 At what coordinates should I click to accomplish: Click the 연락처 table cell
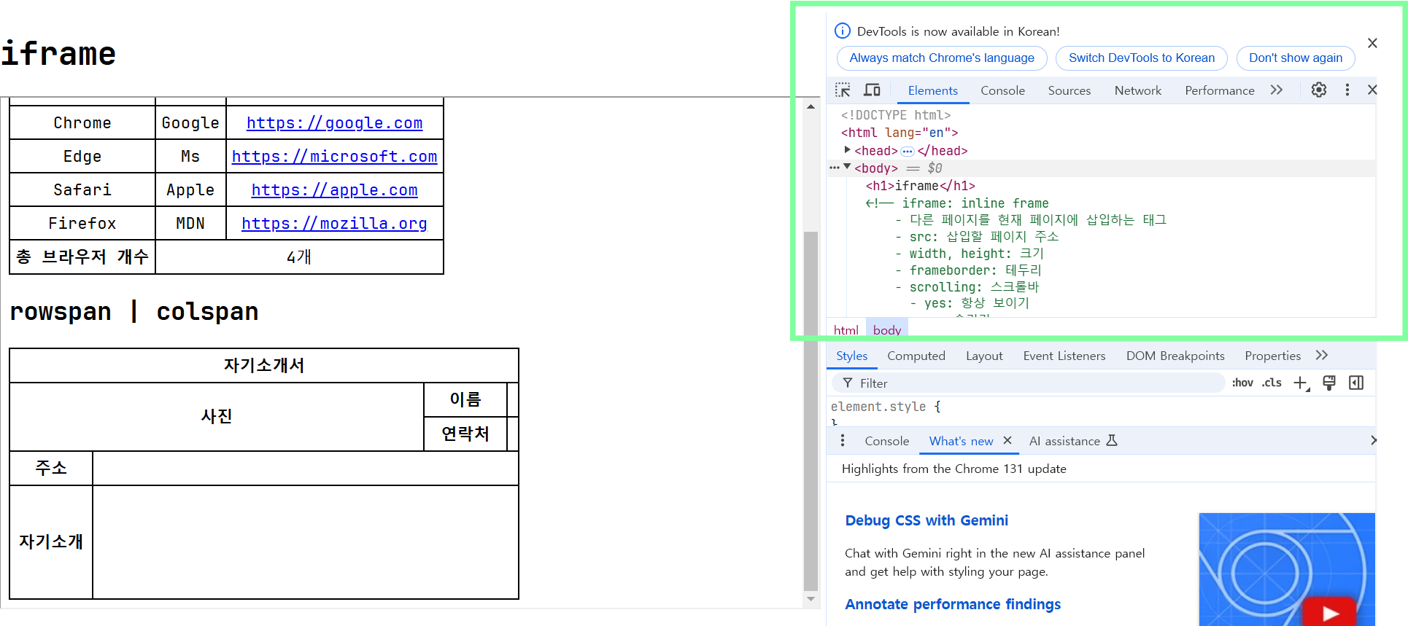(465, 434)
